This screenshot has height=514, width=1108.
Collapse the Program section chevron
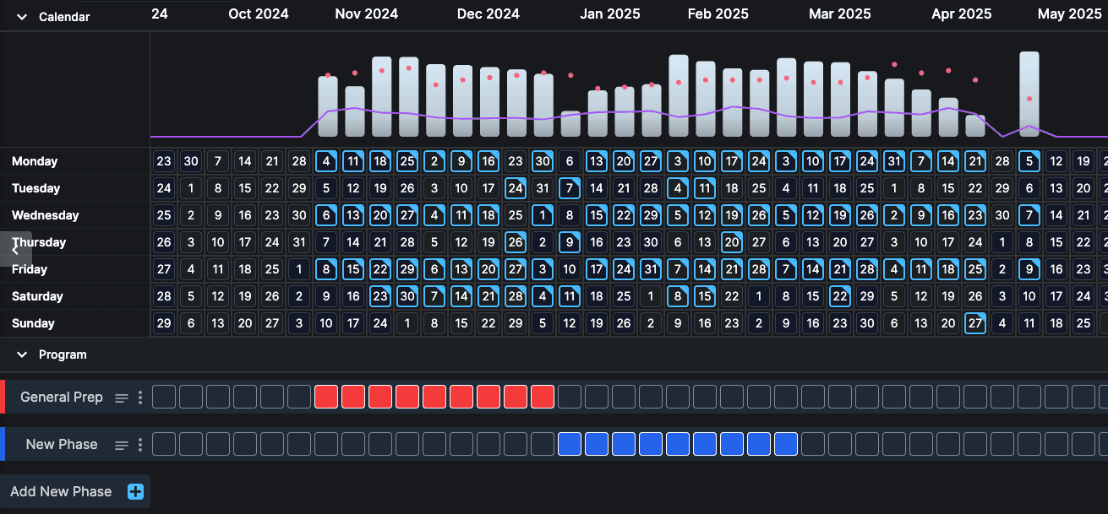pos(21,354)
